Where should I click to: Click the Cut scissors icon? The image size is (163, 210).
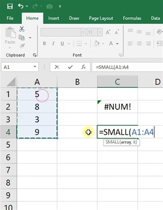click(22, 29)
